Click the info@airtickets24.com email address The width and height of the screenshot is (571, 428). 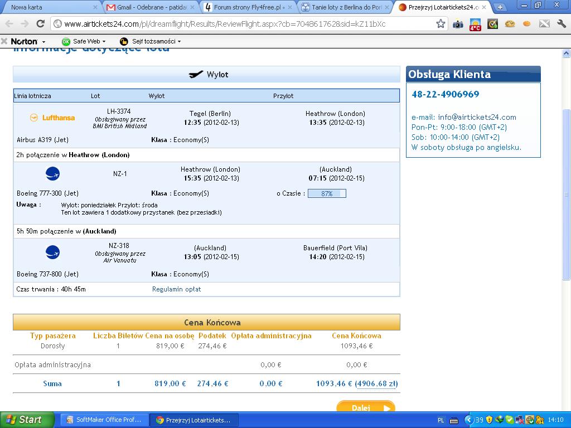(x=477, y=117)
